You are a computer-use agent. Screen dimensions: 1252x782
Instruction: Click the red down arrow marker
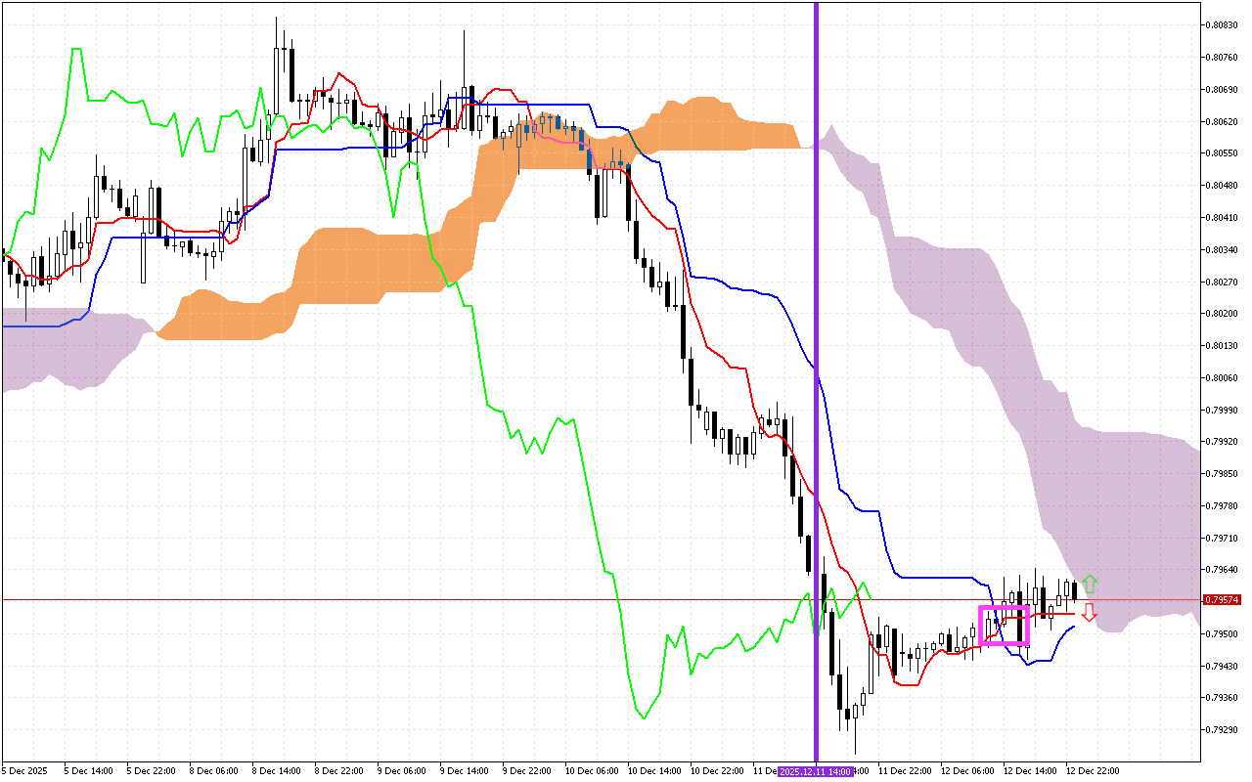pyautogui.click(x=1090, y=613)
